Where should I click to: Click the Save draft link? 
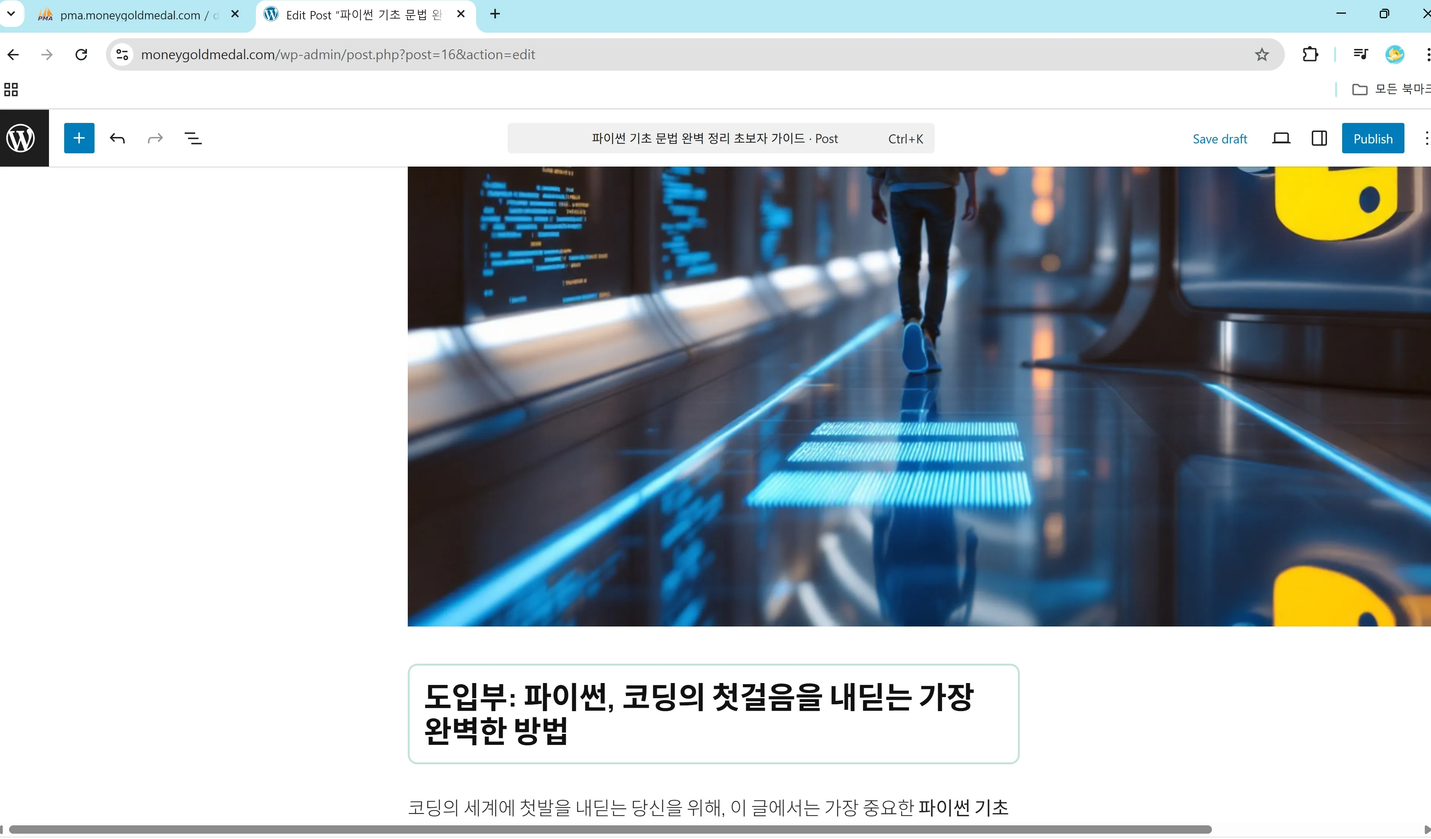tap(1219, 139)
